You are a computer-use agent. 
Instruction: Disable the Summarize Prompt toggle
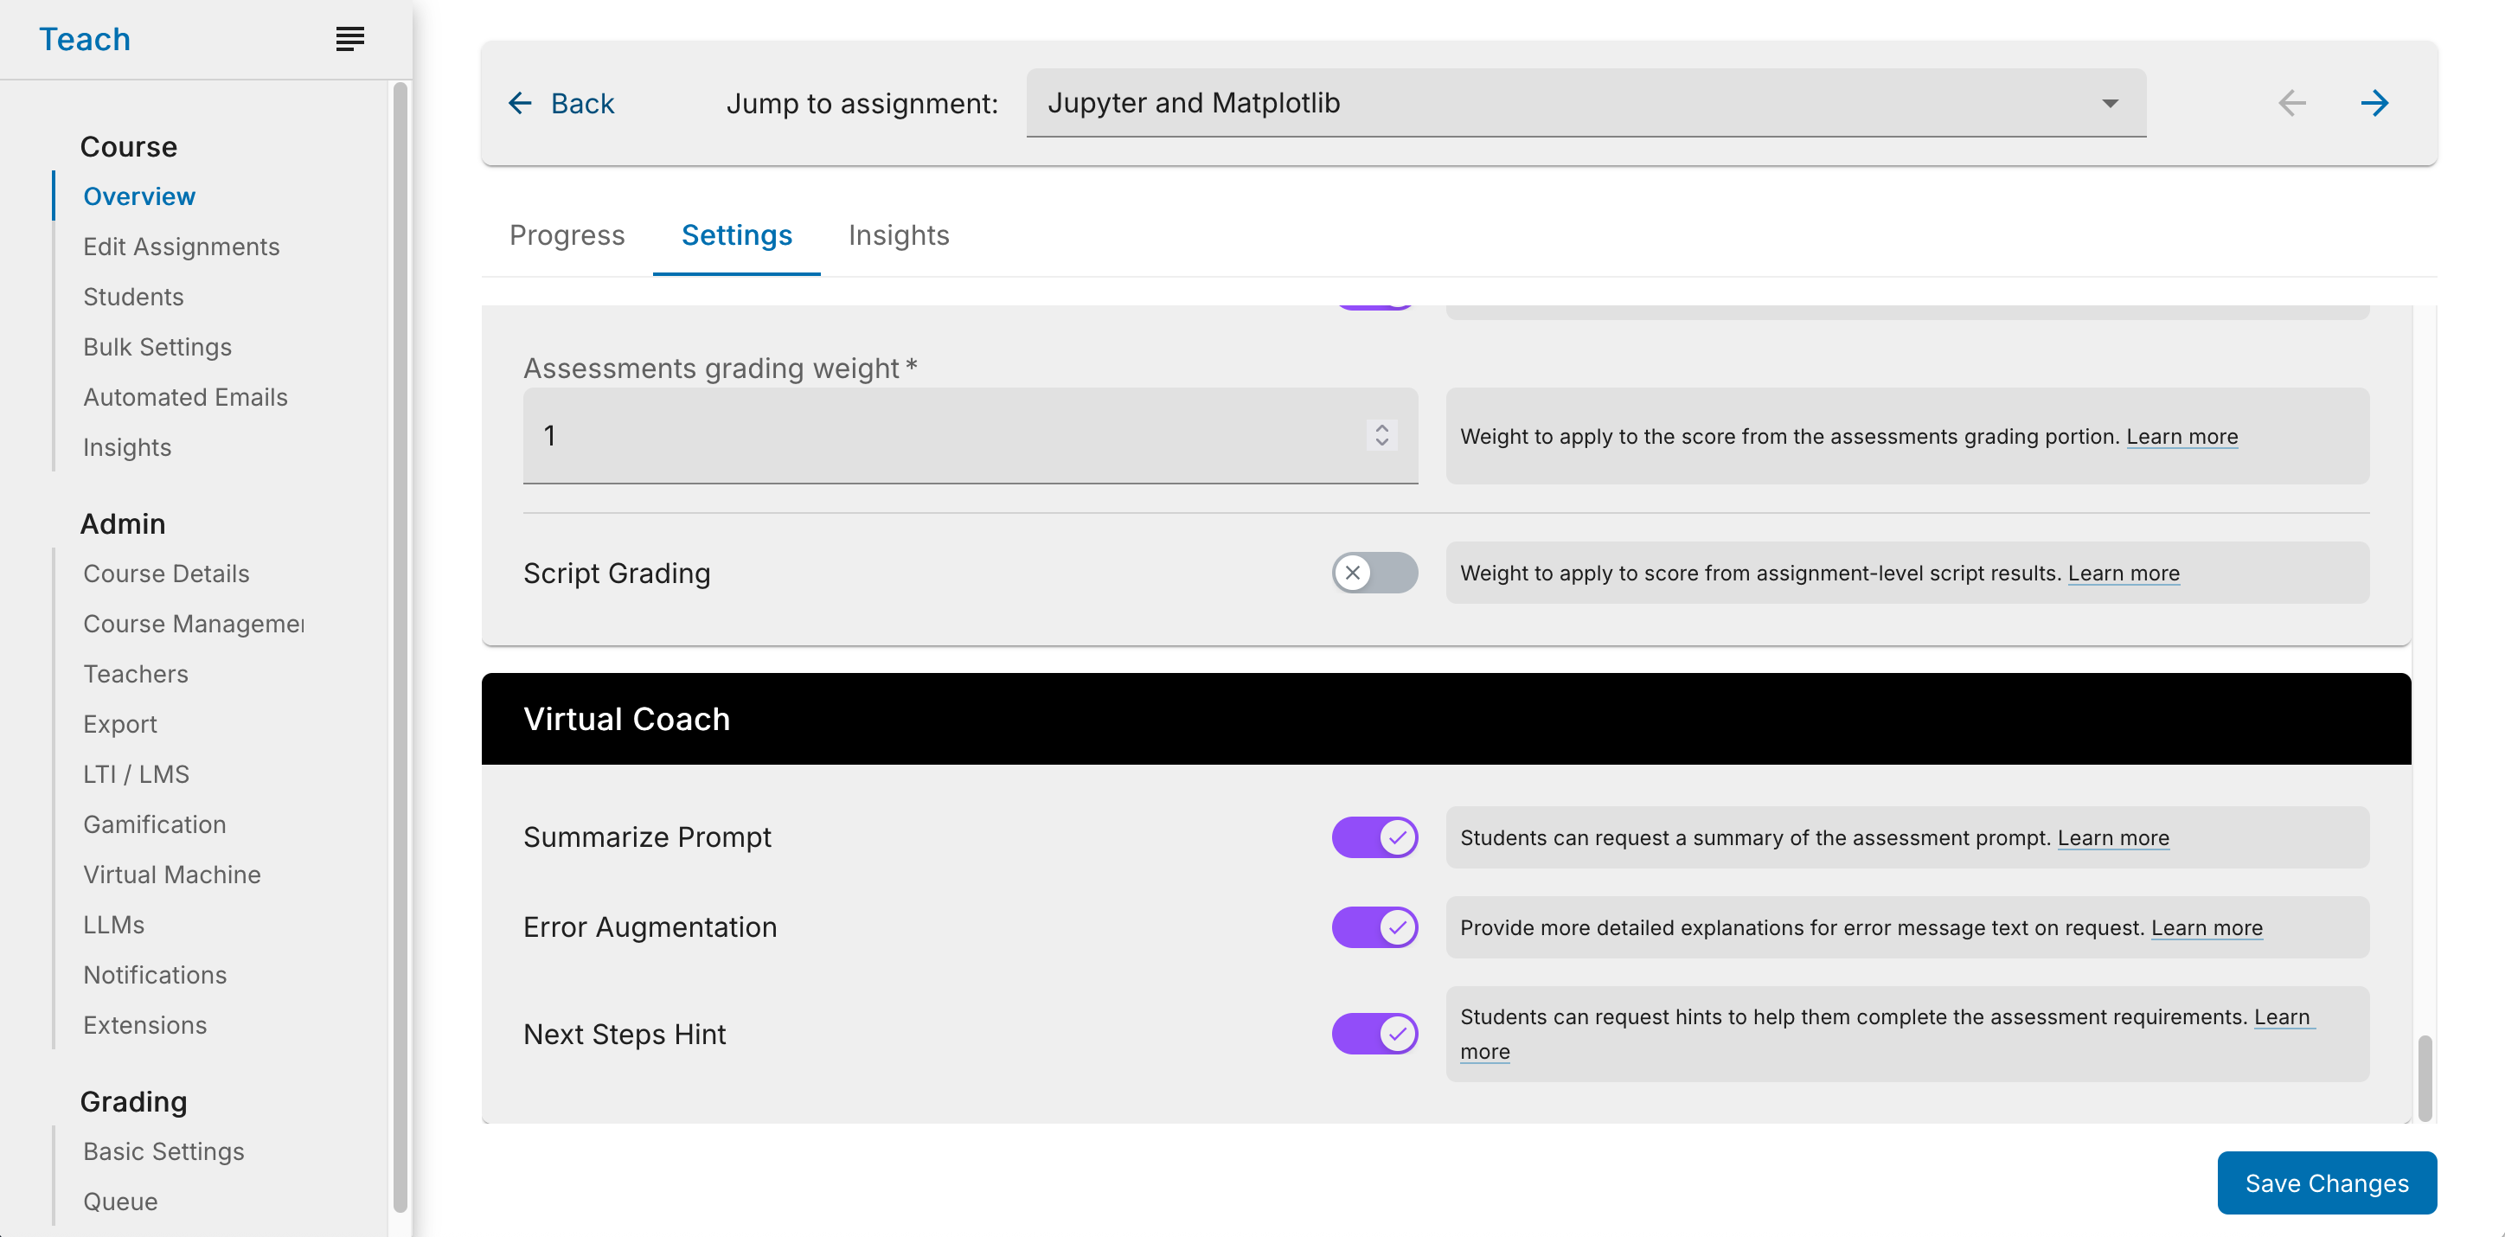click(x=1374, y=836)
